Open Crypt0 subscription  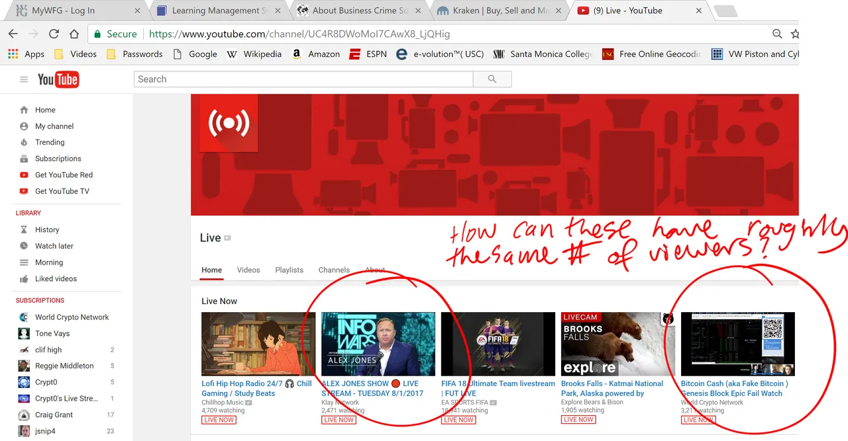tap(46, 382)
